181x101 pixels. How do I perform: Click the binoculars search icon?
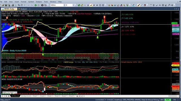[115, 5]
